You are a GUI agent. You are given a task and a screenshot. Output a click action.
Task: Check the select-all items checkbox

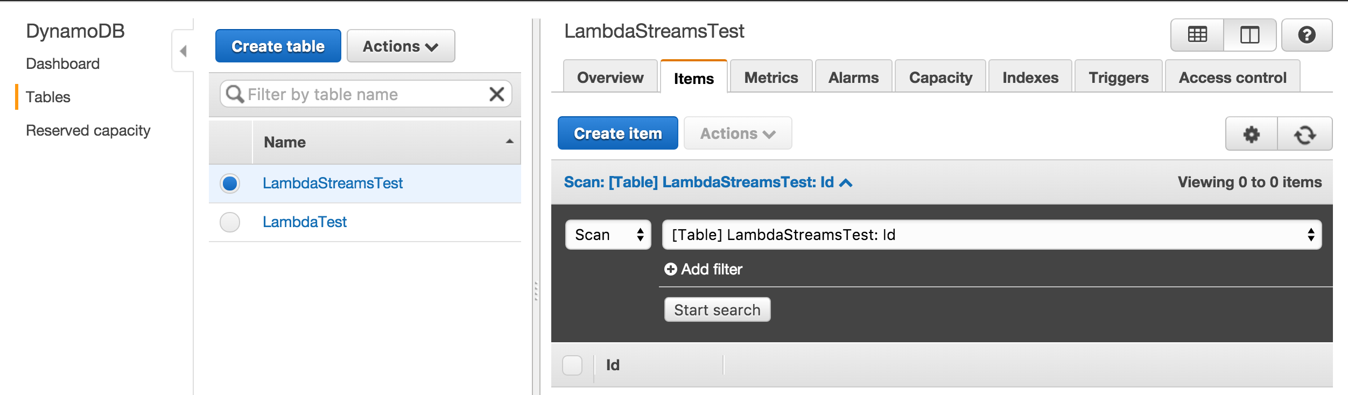point(573,365)
